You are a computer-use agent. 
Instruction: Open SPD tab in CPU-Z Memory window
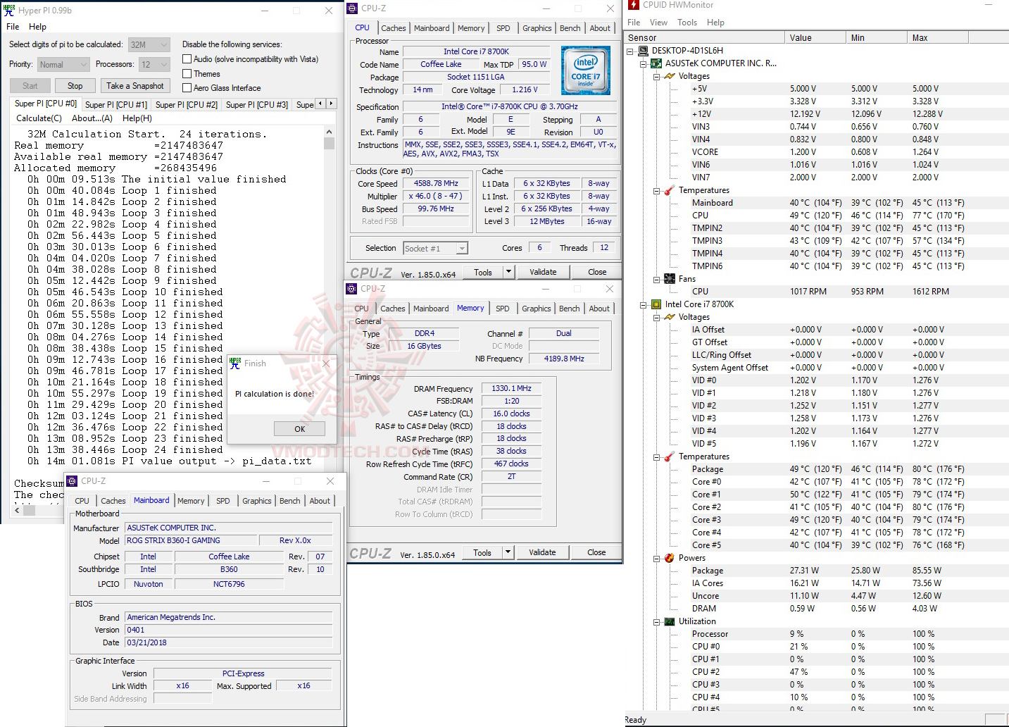502,309
